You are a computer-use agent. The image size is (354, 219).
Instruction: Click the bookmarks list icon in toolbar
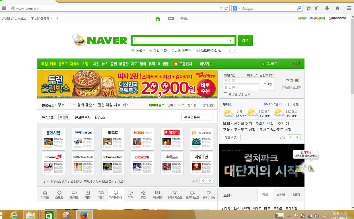click(317, 8)
